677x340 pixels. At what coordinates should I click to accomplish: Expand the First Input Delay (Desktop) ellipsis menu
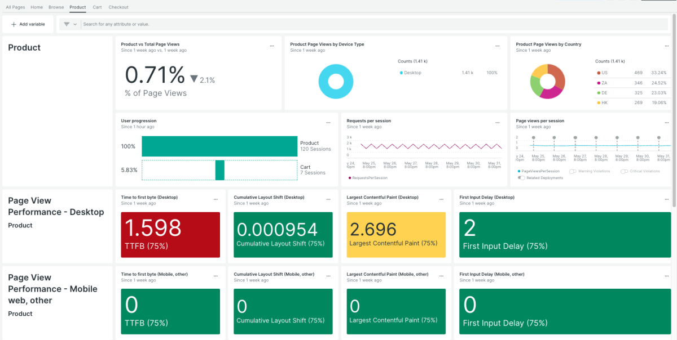coord(666,199)
